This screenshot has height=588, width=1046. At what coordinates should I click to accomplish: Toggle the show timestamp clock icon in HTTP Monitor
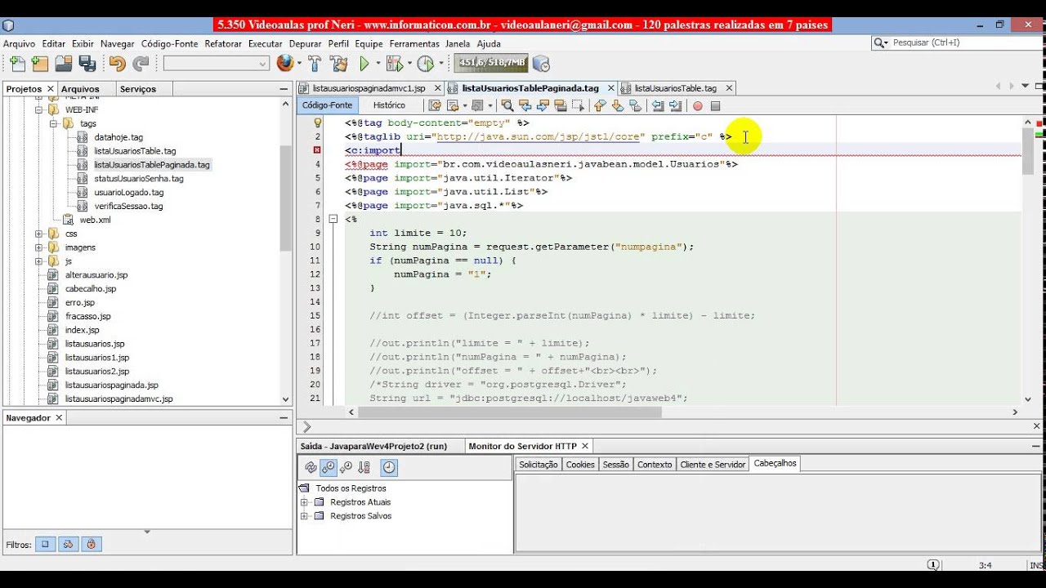click(x=389, y=467)
